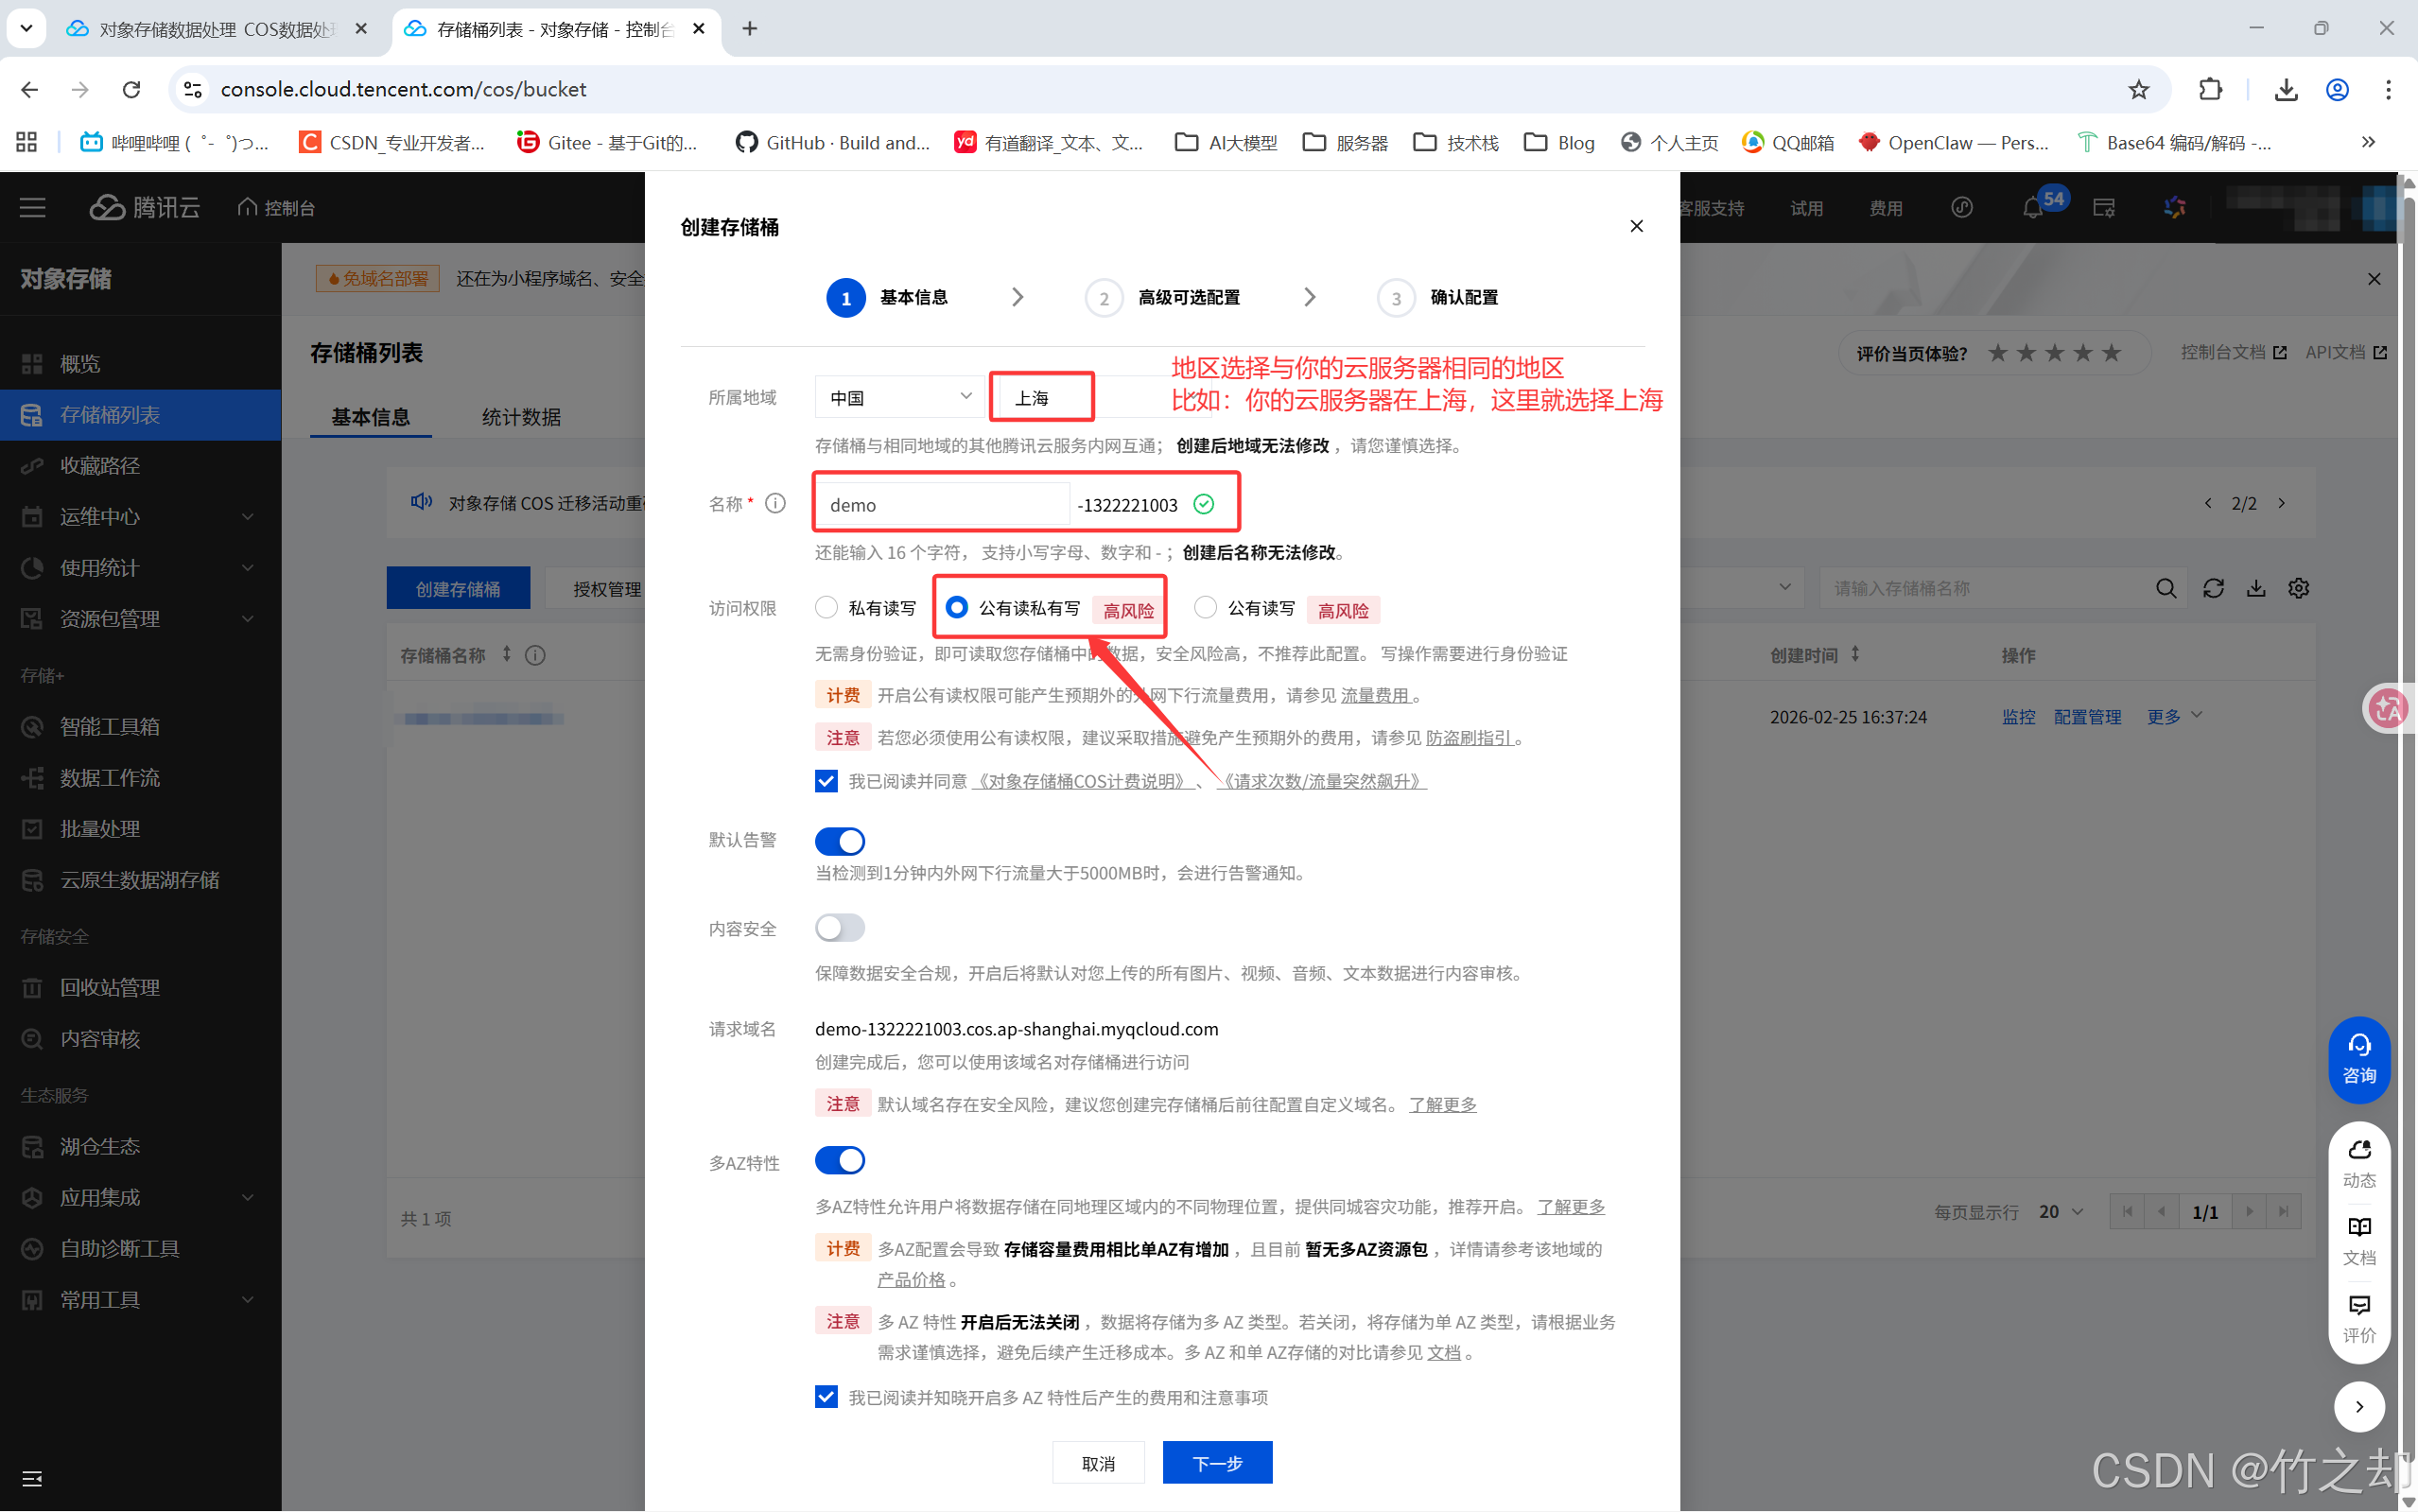Viewport: 2418px width, 1512px height.
Task: Open 评价 in floating panel
Action: click(x=2359, y=1319)
